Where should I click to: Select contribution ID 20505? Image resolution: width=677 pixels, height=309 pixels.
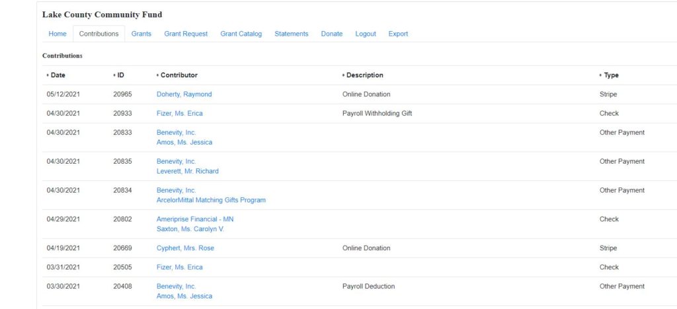point(122,267)
